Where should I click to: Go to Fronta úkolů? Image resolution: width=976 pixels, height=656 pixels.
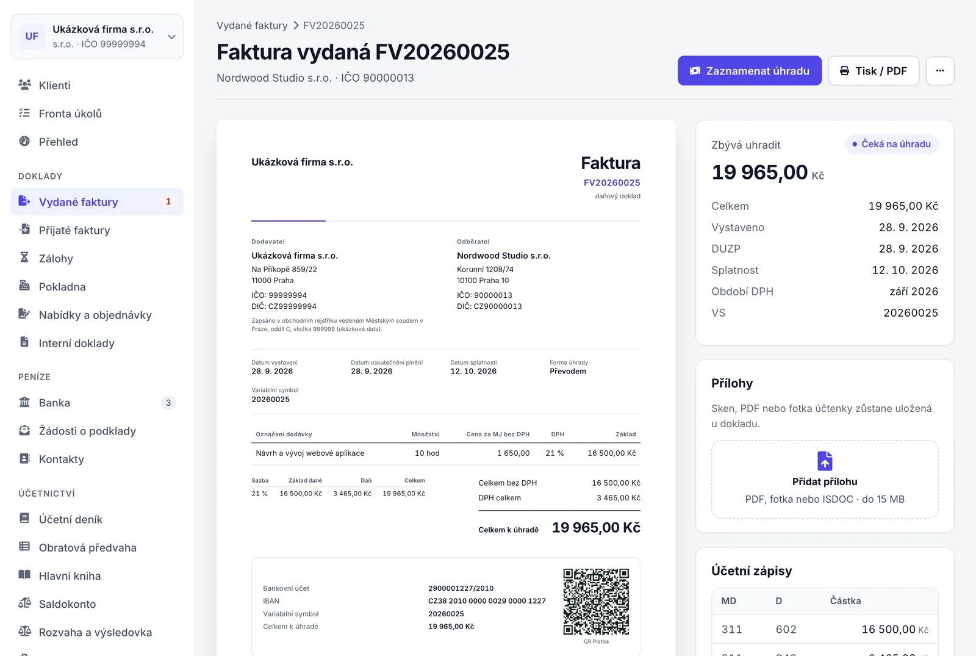(x=97, y=114)
